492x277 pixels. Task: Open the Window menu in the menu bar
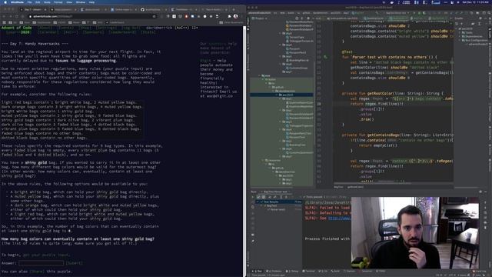(x=81, y=2)
